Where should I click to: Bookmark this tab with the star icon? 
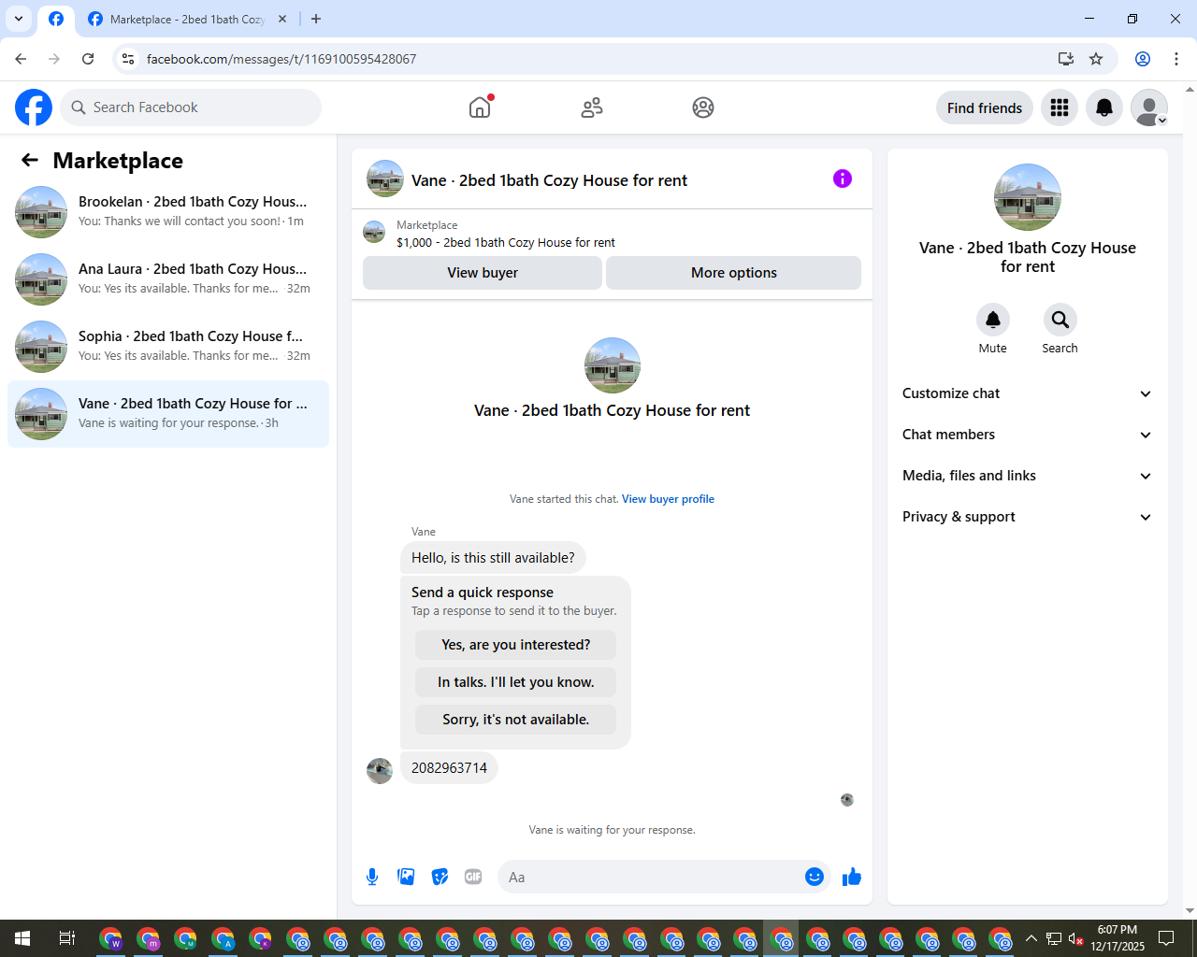click(x=1096, y=59)
